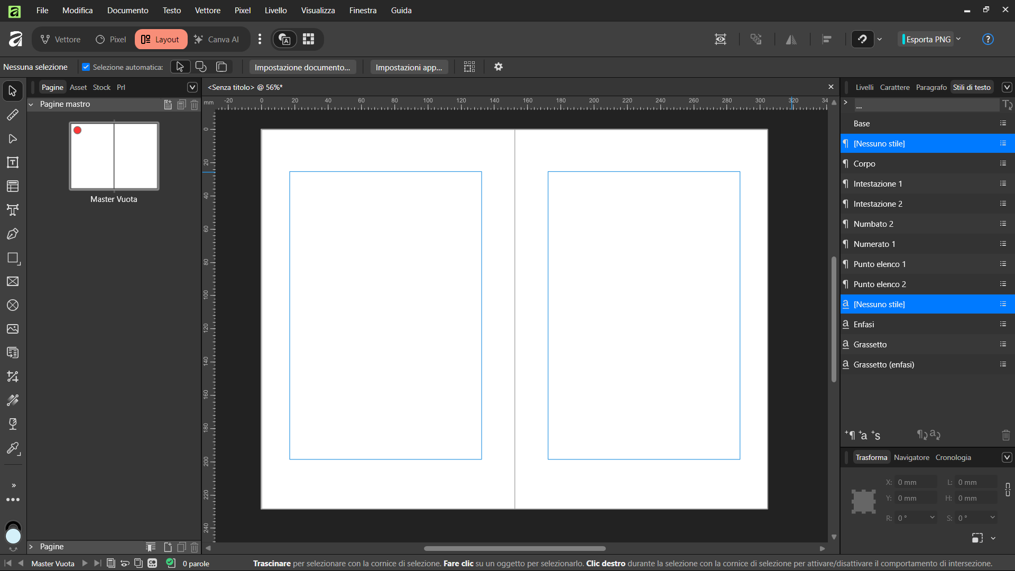Screen dimensions: 1015x571
Task: Click the gear settings icon in context toolbar
Action: tap(498, 67)
